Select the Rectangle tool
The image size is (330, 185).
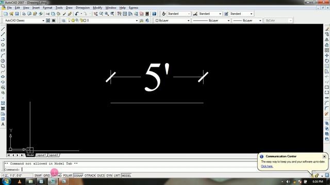[3, 50]
